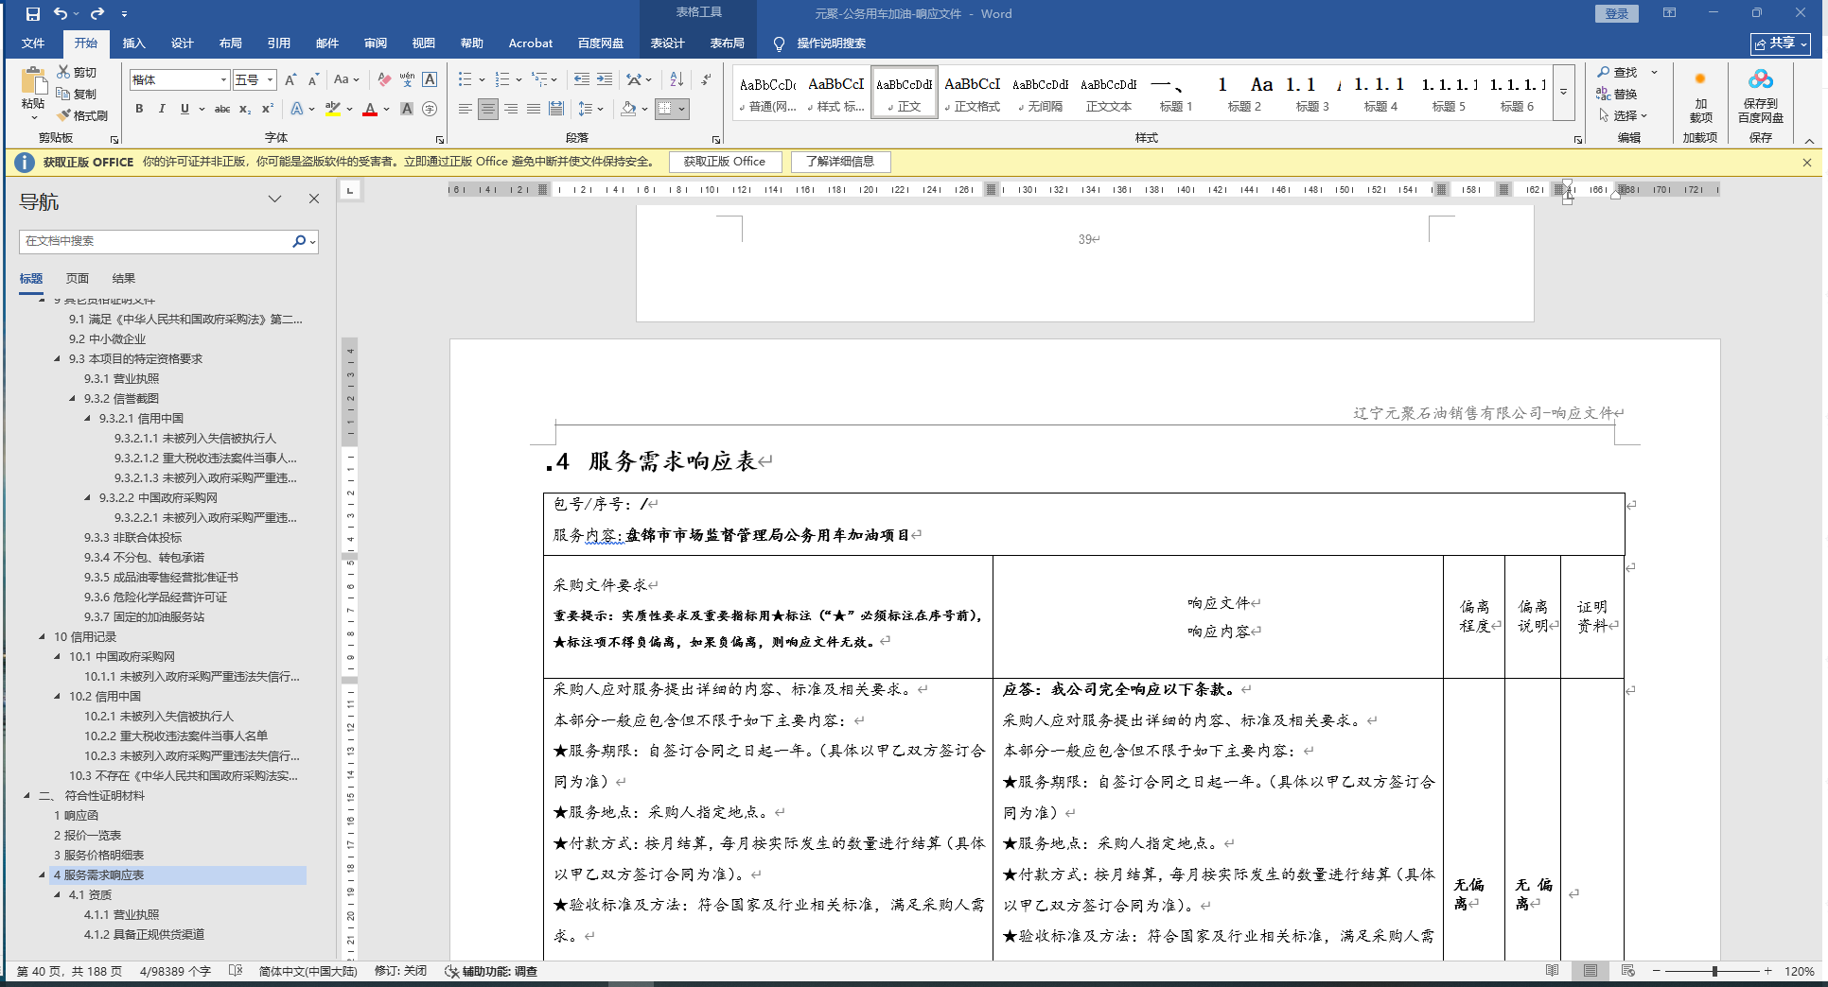
Task: Click the 获取正版 Office button
Action: pos(725,162)
